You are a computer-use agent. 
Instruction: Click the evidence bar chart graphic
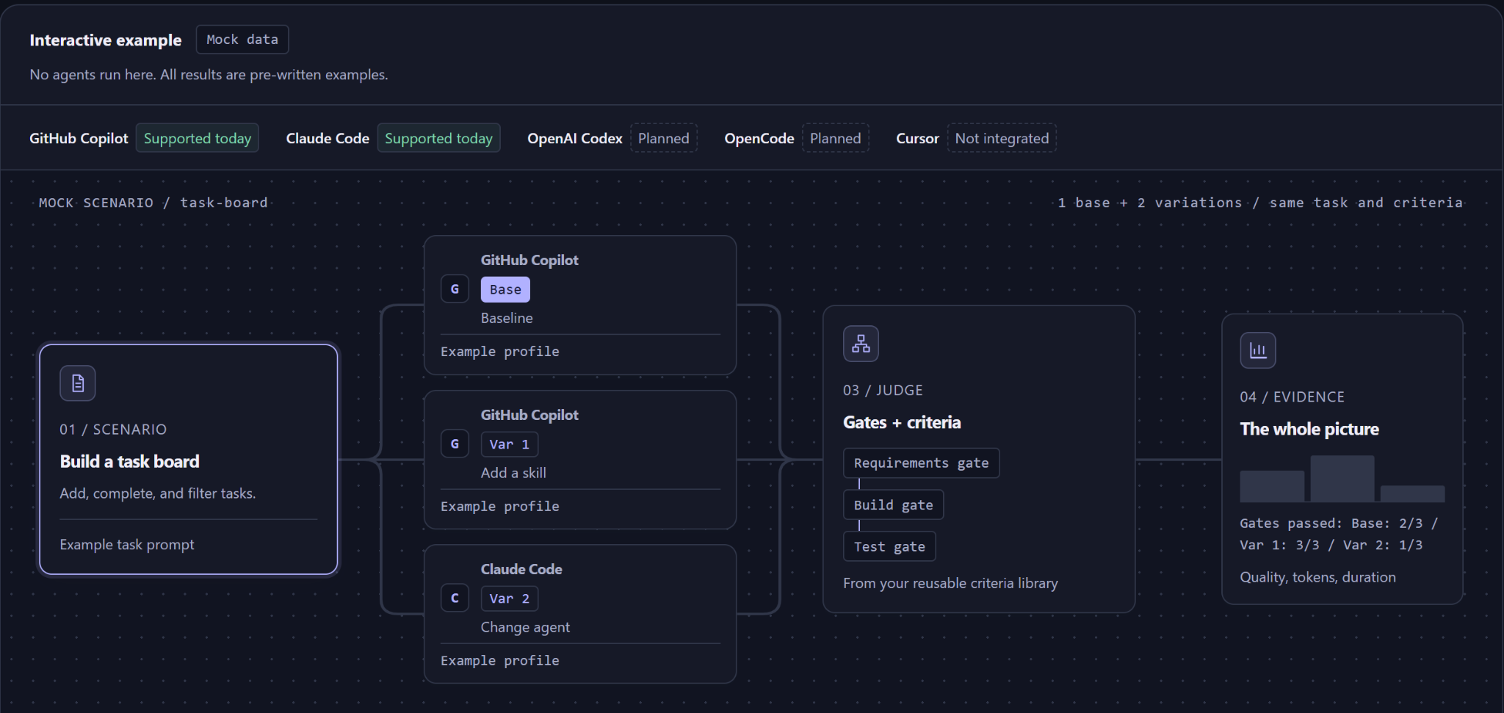click(x=1342, y=479)
